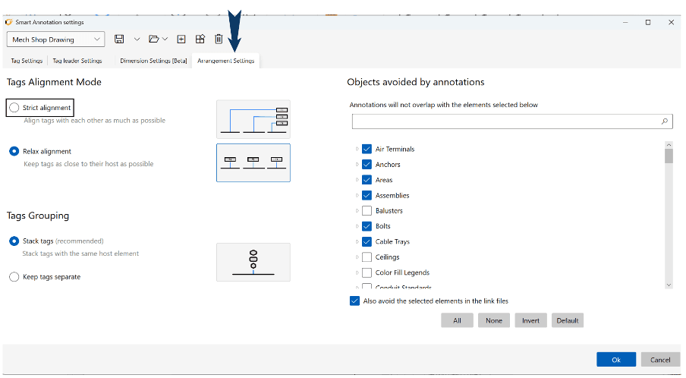Expand the Air Terminals tree node
This screenshot has height=378, width=686.
tap(357, 150)
